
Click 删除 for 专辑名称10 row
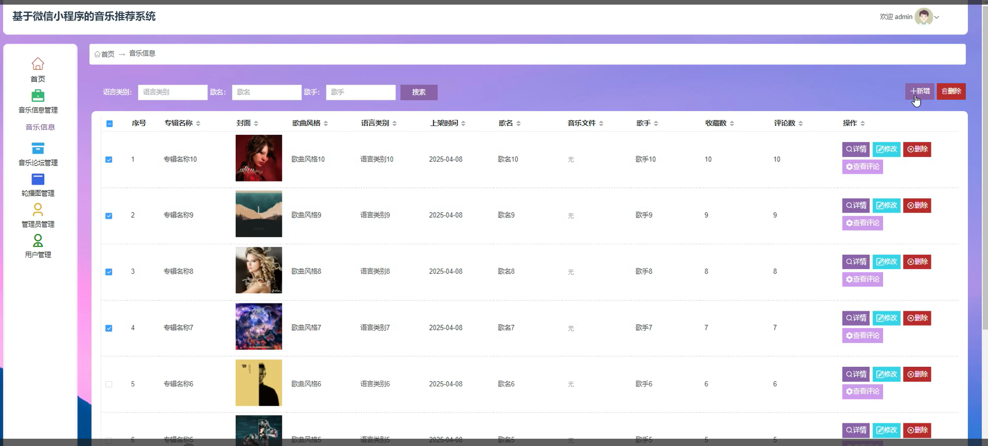click(917, 149)
